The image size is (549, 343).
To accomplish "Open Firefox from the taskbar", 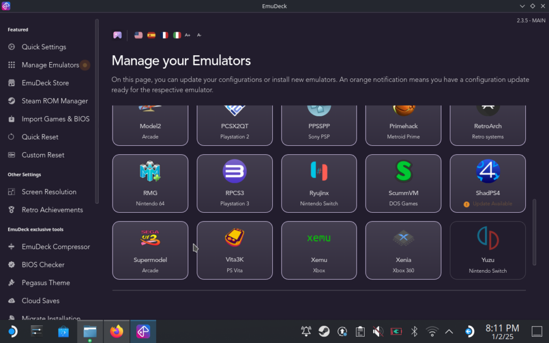I will tap(116, 331).
